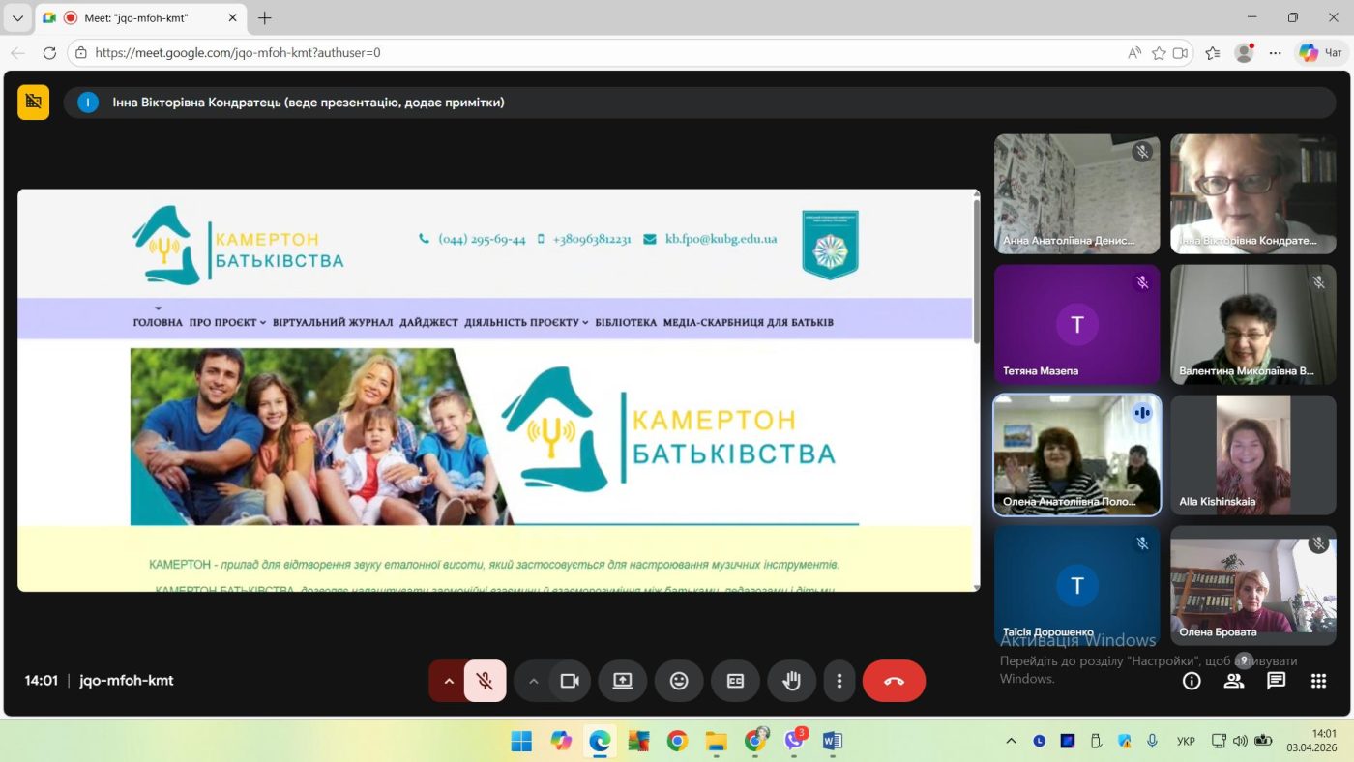The width and height of the screenshot is (1354, 762).
Task: Raise your hand in the meeting
Action: click(x=791, y=681)
